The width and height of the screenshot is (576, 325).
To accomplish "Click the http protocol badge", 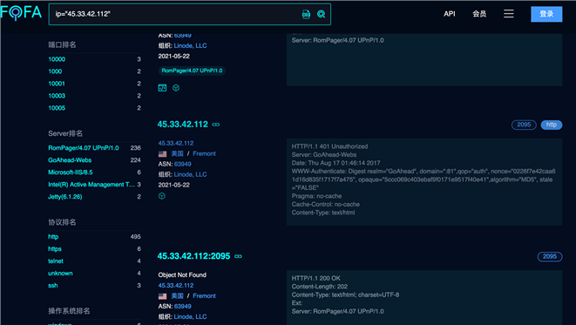I will coord(551,125).
